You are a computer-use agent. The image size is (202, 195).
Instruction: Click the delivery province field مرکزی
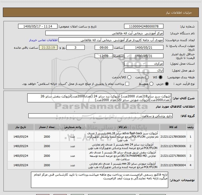(144, 64)
